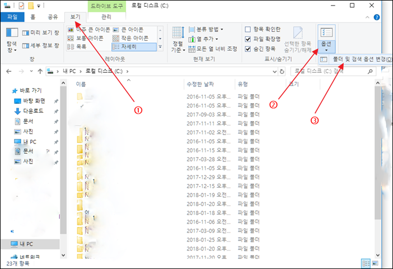Open the quick access toolbar customize arrow

pyautogui.click(x=39, y=6)
